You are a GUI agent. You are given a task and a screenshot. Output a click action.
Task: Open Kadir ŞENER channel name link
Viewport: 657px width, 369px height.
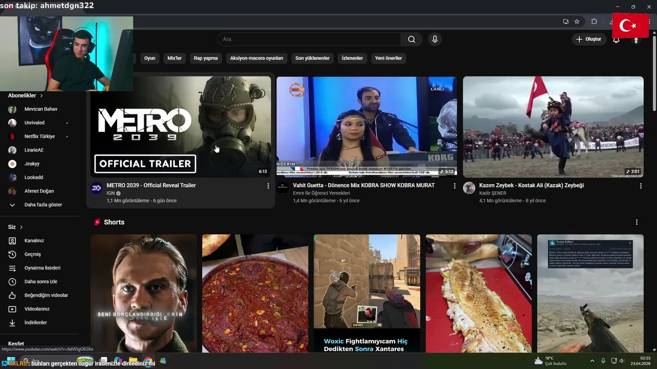(x=493, y=193)
